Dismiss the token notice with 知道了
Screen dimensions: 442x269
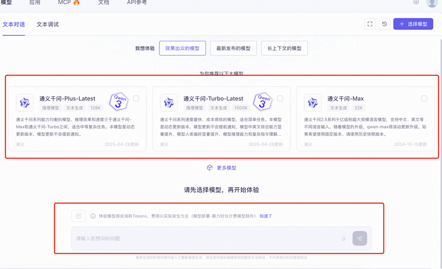tap(266, 216)
